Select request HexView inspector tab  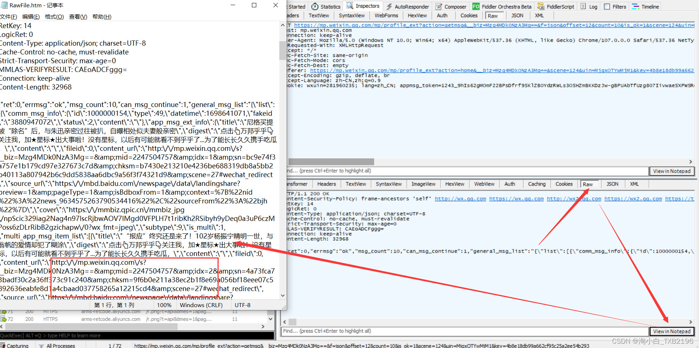point(417,15)
